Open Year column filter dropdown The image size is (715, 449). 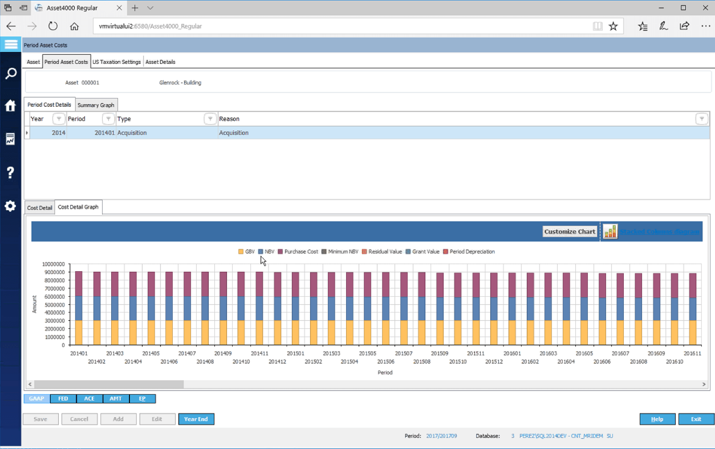pos(59,119)
